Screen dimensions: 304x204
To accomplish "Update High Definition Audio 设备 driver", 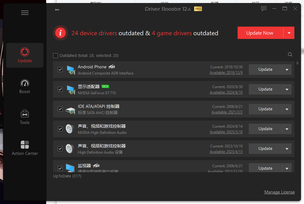I will pyautogui.click(x=265, y=149).
